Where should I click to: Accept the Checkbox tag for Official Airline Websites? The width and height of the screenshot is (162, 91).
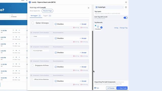(x=83, y=81)
